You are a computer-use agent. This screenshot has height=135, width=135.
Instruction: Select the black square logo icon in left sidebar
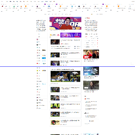[37, 45]
